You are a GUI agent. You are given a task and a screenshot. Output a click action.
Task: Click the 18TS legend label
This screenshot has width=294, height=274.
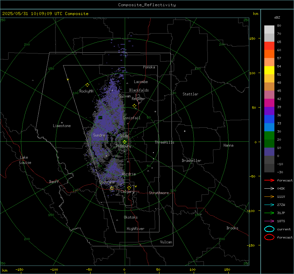pyautogui.click(x=281, y=221)
